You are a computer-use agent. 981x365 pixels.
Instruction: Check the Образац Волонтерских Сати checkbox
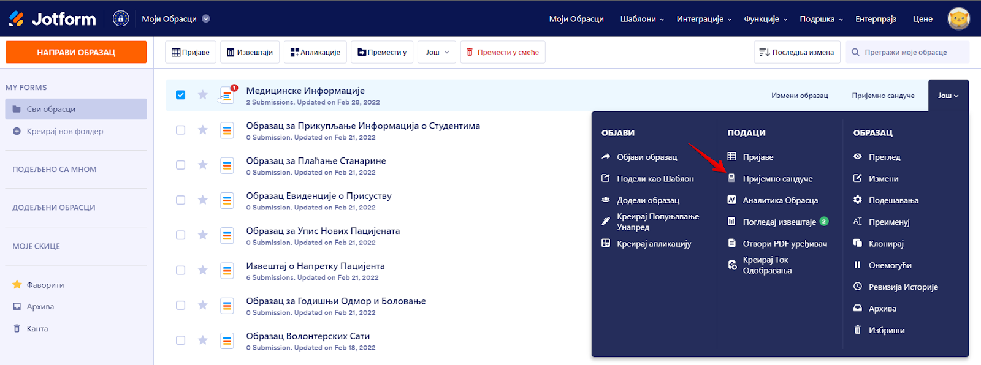point(180,340)
